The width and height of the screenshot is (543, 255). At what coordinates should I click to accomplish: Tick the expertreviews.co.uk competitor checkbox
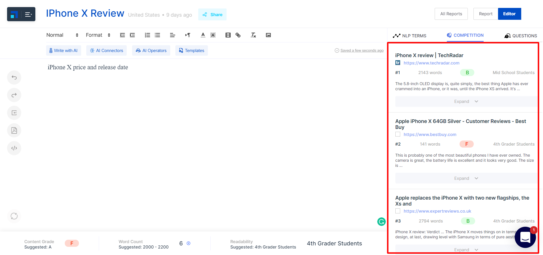tap(398, 211)
